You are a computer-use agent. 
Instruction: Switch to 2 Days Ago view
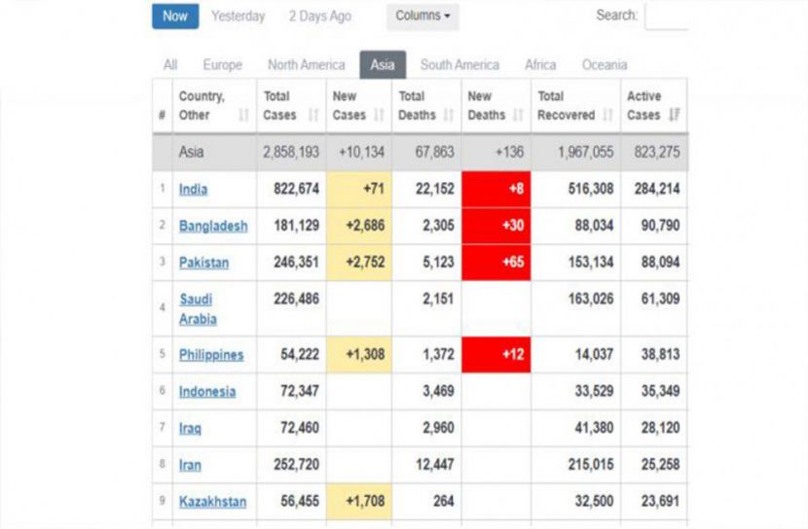pos(320,17)
